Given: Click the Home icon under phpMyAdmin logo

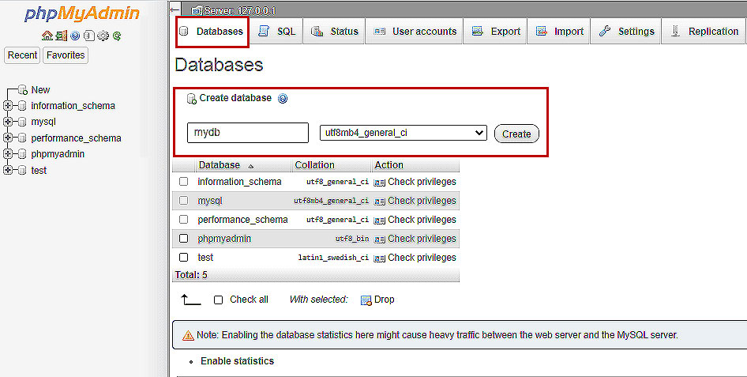Looking at the screenshot, I should [x=47, y=36].
